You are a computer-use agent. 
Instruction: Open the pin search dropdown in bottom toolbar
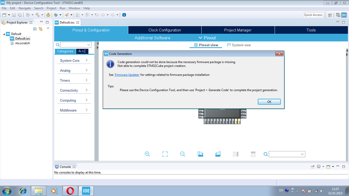coord(302,154)
